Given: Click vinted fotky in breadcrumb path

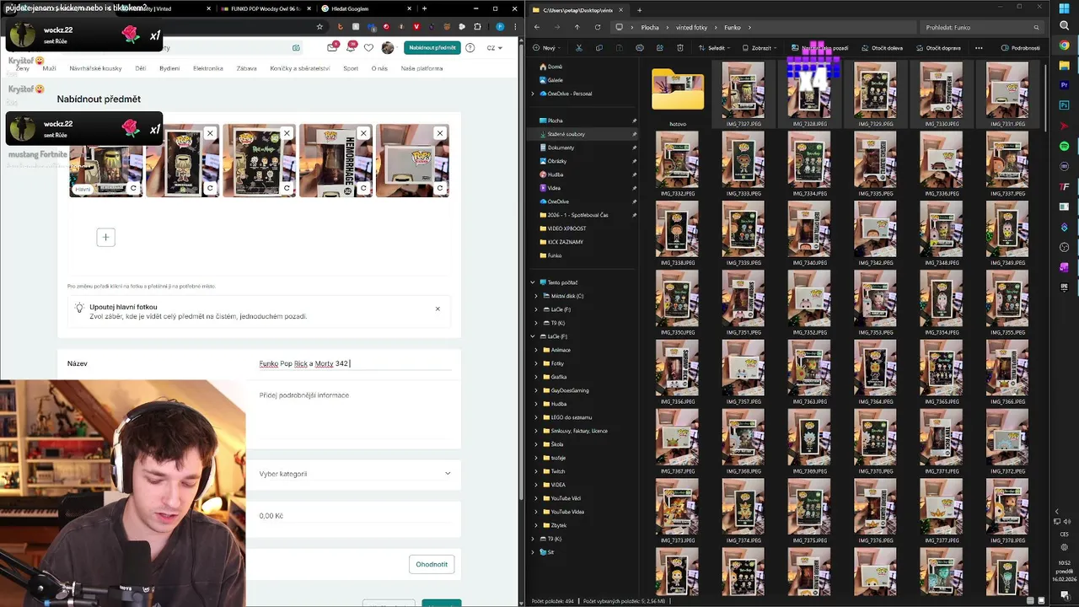Looking at the screenshot, I should point(691,27).
